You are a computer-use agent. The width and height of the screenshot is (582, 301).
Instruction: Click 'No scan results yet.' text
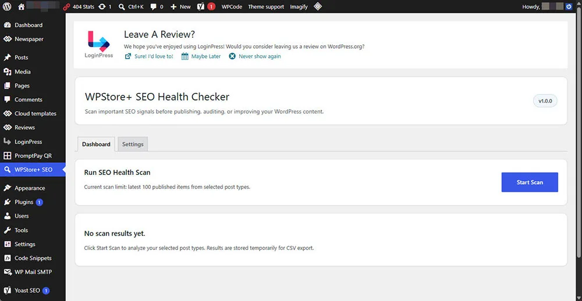click(x=115, y=234)
